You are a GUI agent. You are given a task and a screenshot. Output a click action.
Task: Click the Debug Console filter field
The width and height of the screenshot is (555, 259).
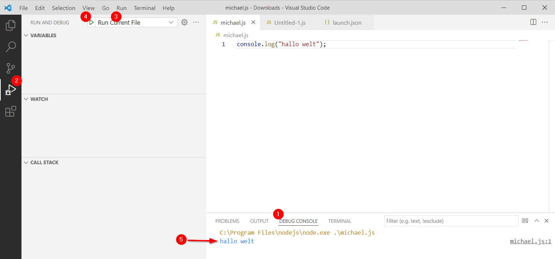pos(451,221)
